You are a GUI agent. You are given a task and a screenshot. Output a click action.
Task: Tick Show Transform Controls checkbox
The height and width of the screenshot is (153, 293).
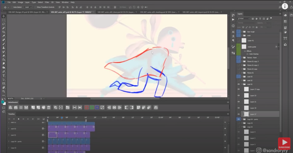click(x=35, y=7)
